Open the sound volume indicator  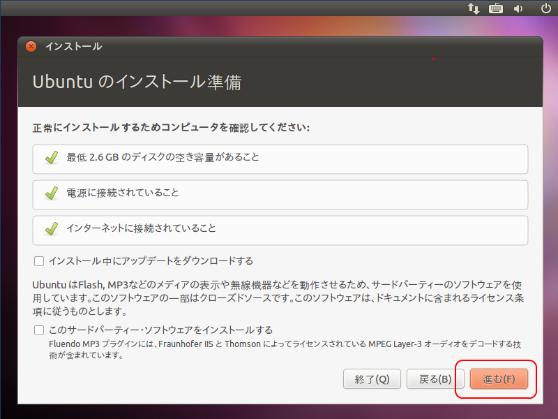[x=518, y=8]
